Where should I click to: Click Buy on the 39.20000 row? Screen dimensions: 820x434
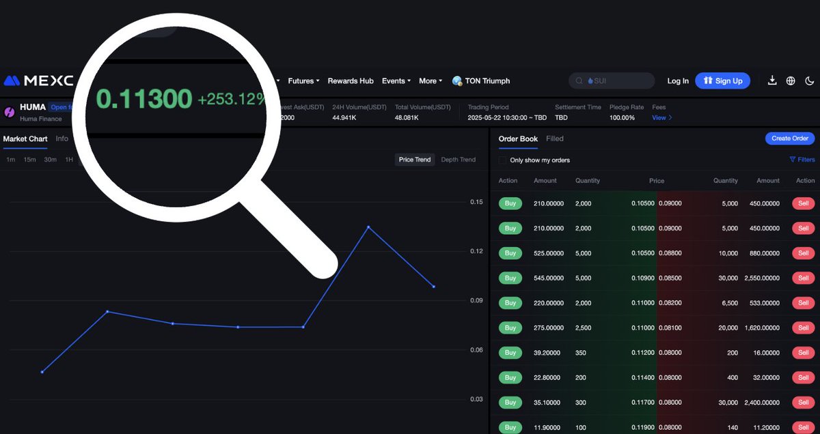tap(510, 353)
